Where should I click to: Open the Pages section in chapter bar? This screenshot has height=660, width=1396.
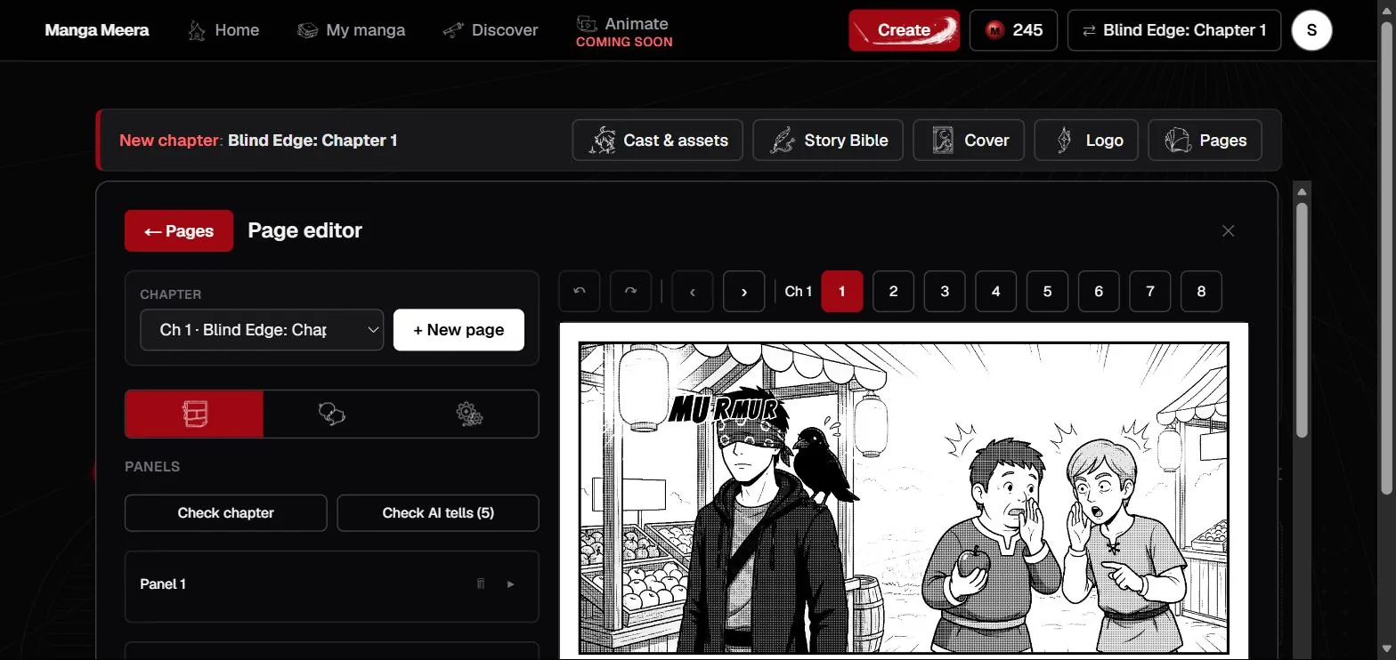pos(1205,141)
